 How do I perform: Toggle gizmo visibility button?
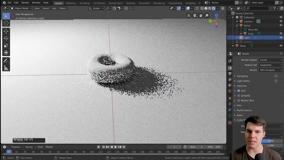[179, 8]
